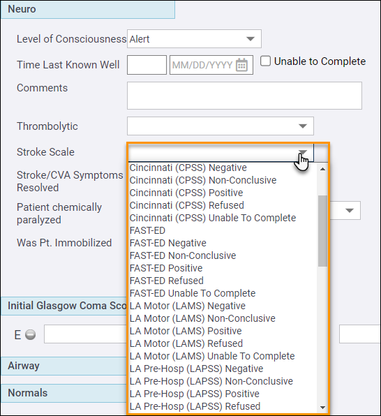The width and height of the screenshot is (381, 416).
Task: Click the gray minus icon beside E
Action: point(30,334)
